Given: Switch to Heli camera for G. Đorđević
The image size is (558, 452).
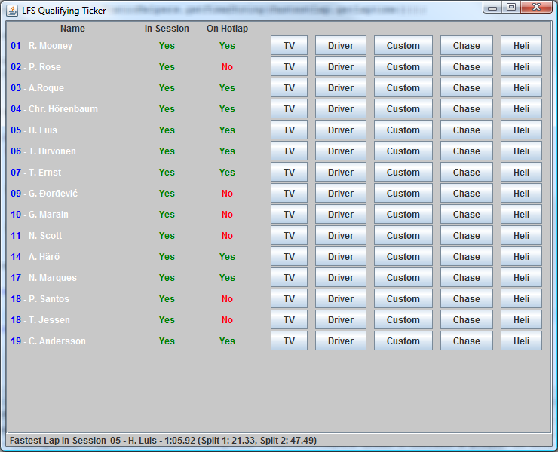Looking at the screenshot, I should tap(521, 193).
